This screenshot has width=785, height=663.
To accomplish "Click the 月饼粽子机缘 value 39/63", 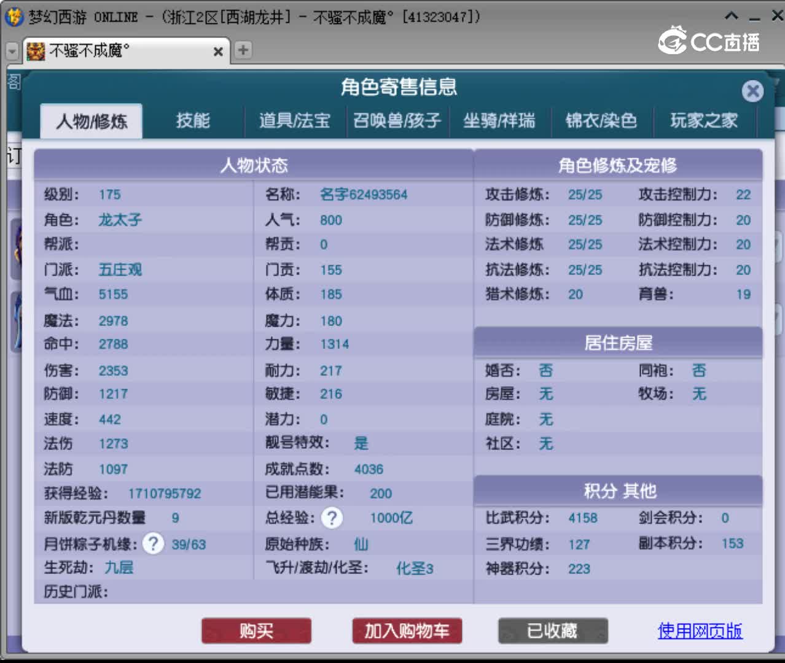I will pyautogui.click(x=189, y=545).
